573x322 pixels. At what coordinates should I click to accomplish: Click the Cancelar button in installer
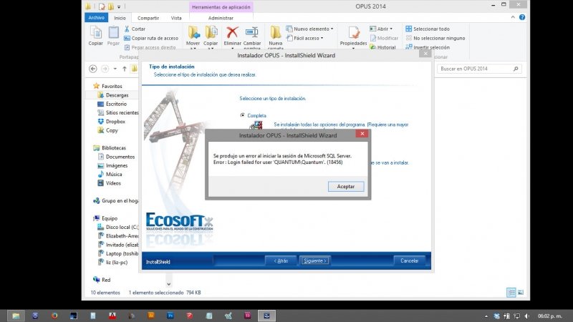(409, 260)
